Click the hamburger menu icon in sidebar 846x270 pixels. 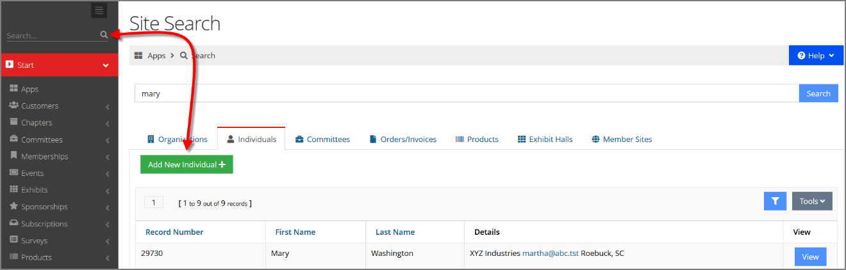point(98,10)
